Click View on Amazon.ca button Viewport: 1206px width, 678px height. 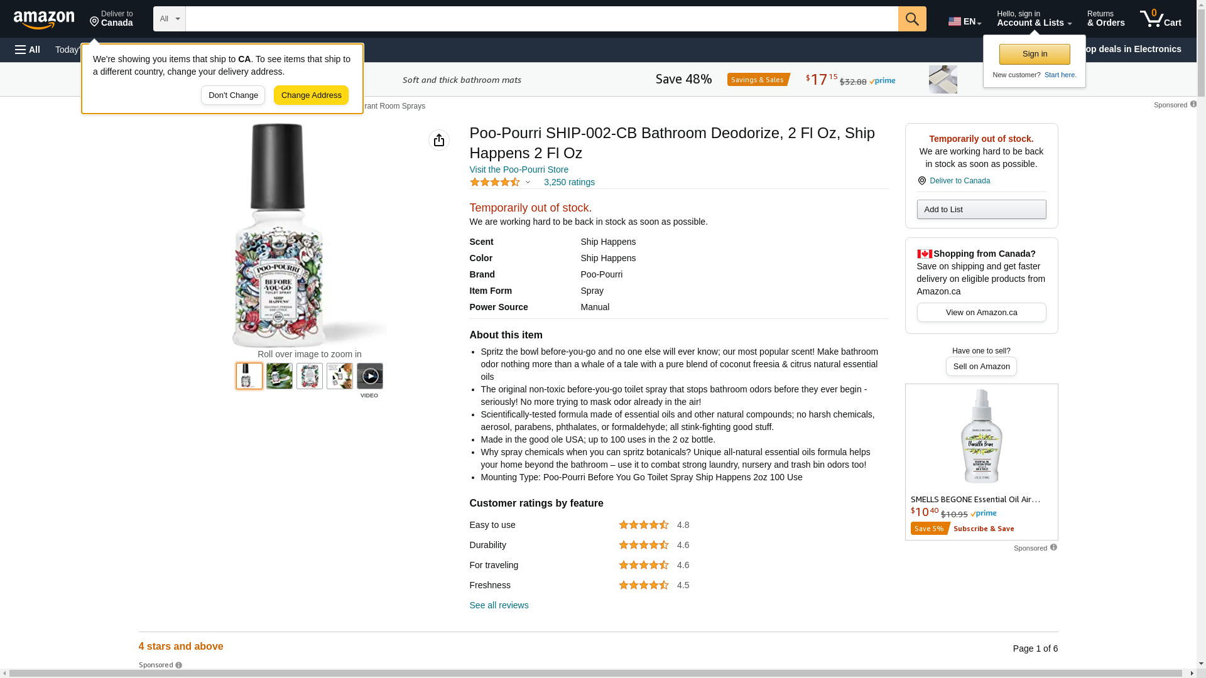click(x=981, y=313)
